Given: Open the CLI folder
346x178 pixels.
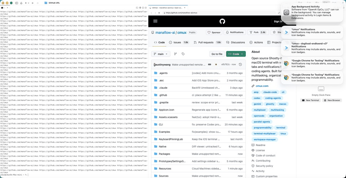Looking at the screenshot, I should [x=161, y=125].
